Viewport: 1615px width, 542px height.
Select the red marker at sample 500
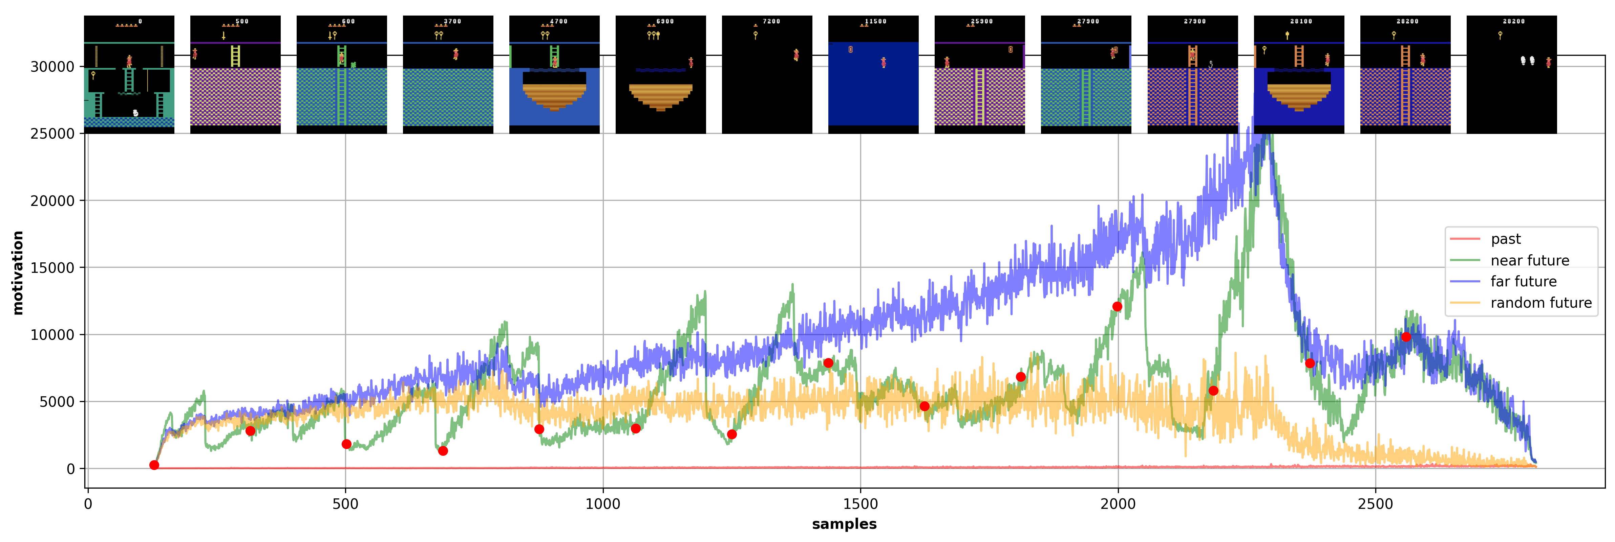(347, 444)
